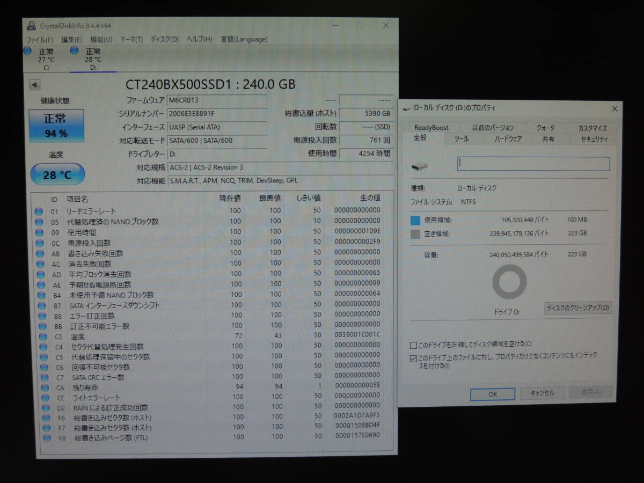
Task: Click the 正常 94 % health status button
Action: pos(56,126)
